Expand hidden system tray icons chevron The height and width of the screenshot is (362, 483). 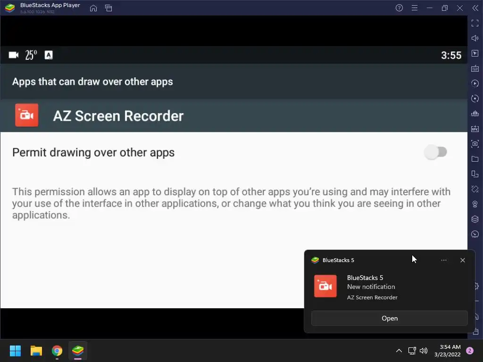click(399, 351)
